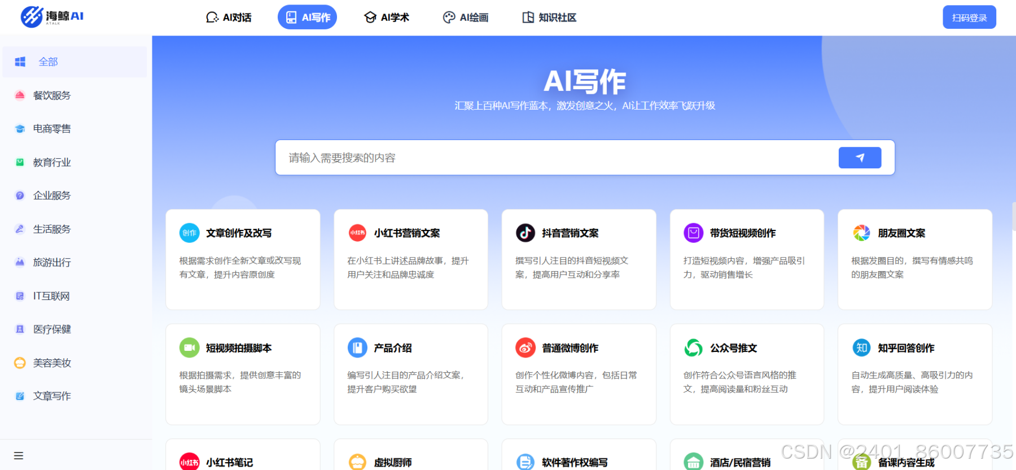Click the 普通微博创作 Weibo icon

point(525,347)
